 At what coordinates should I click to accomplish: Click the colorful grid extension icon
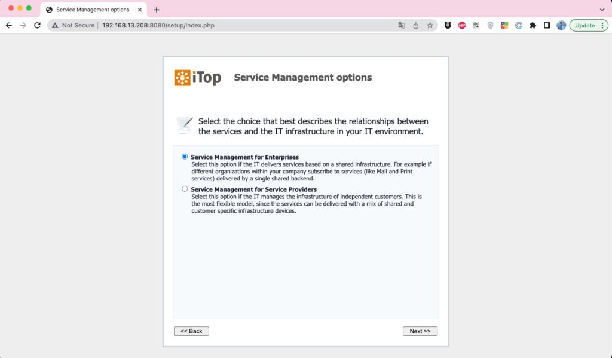[504, 25]
